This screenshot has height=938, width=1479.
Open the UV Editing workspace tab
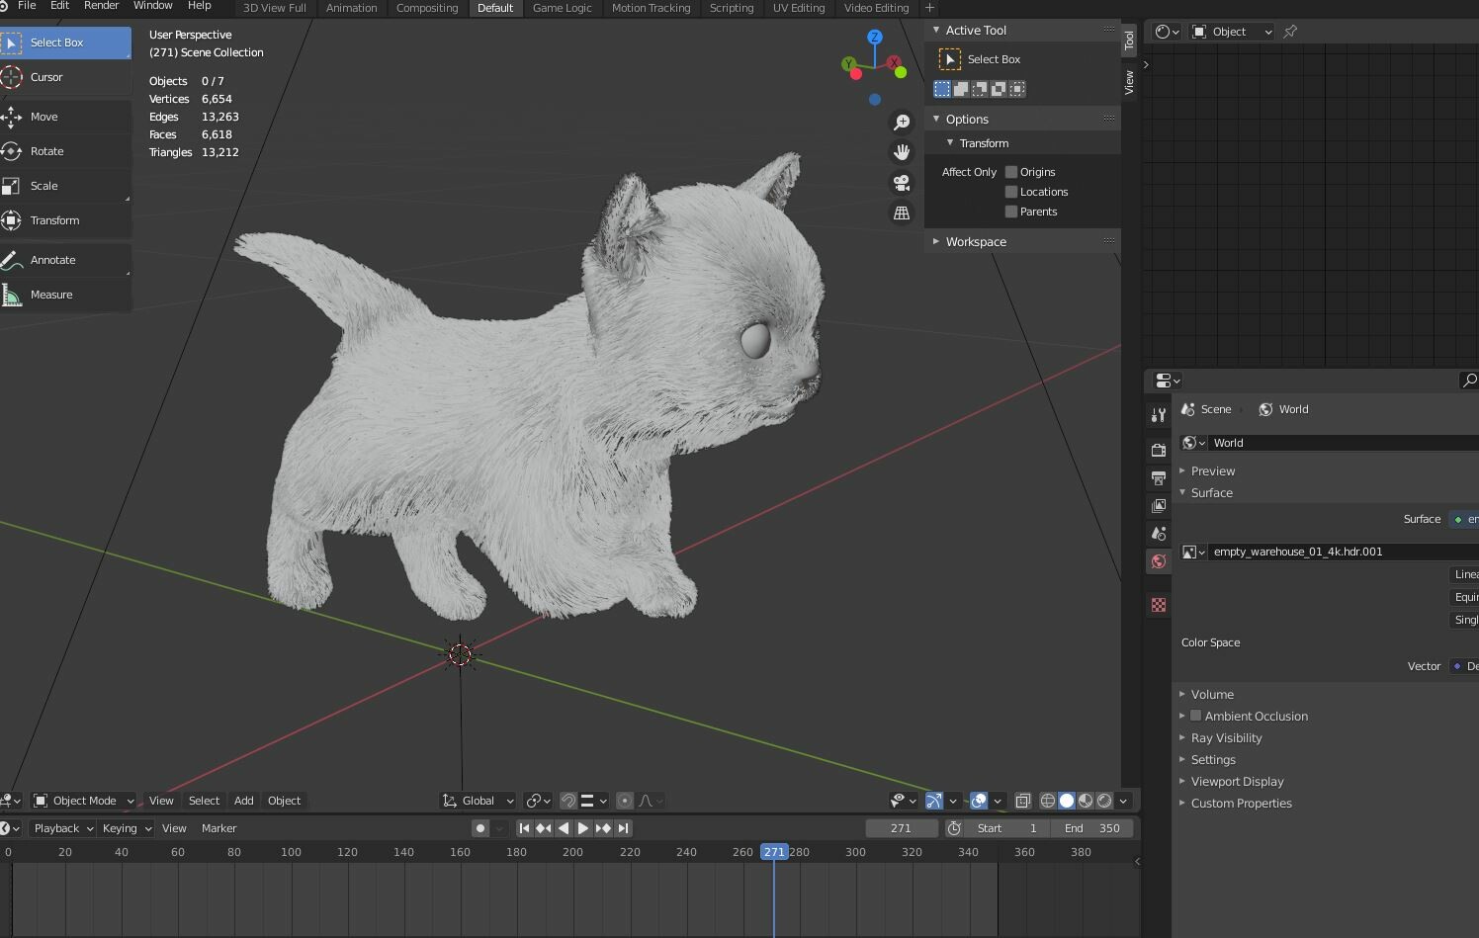click(799, 8)
